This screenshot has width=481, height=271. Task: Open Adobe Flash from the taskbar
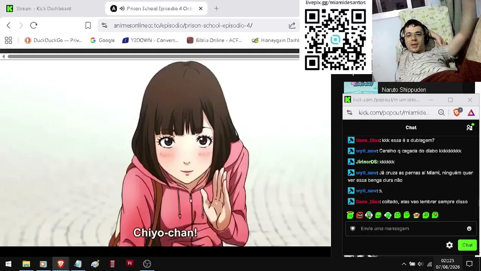[130, 264]
